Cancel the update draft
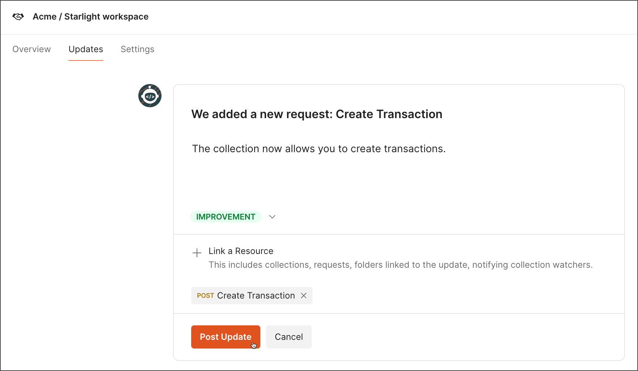 (289, 337)
